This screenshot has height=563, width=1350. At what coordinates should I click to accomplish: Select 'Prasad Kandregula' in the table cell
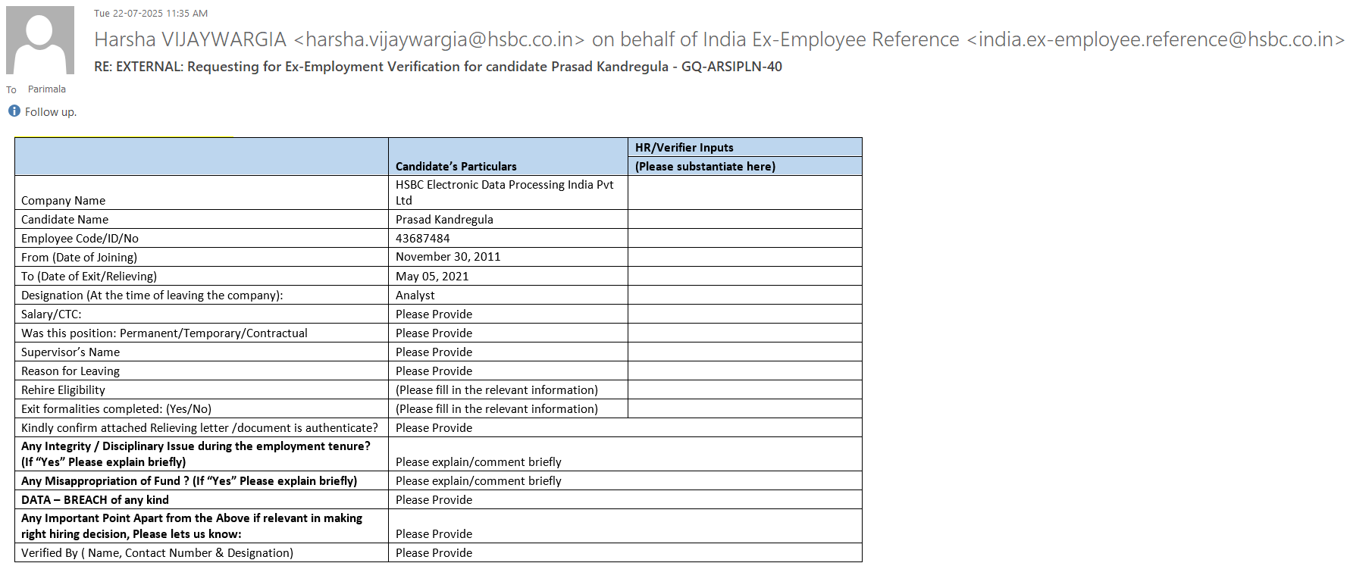point(444,220)
